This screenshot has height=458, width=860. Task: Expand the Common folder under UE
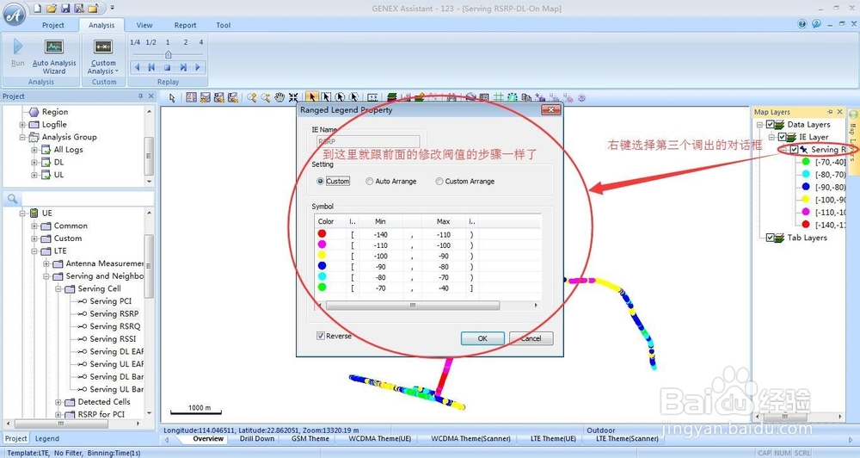tap(34, 226)
